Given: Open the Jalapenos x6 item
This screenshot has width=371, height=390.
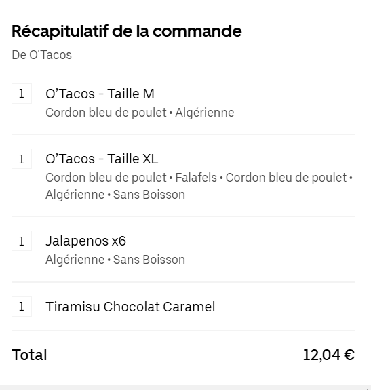Looking at the screenshot, I should [85, 241].
